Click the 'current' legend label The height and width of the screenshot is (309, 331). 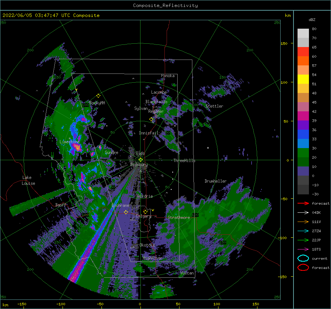320,258
